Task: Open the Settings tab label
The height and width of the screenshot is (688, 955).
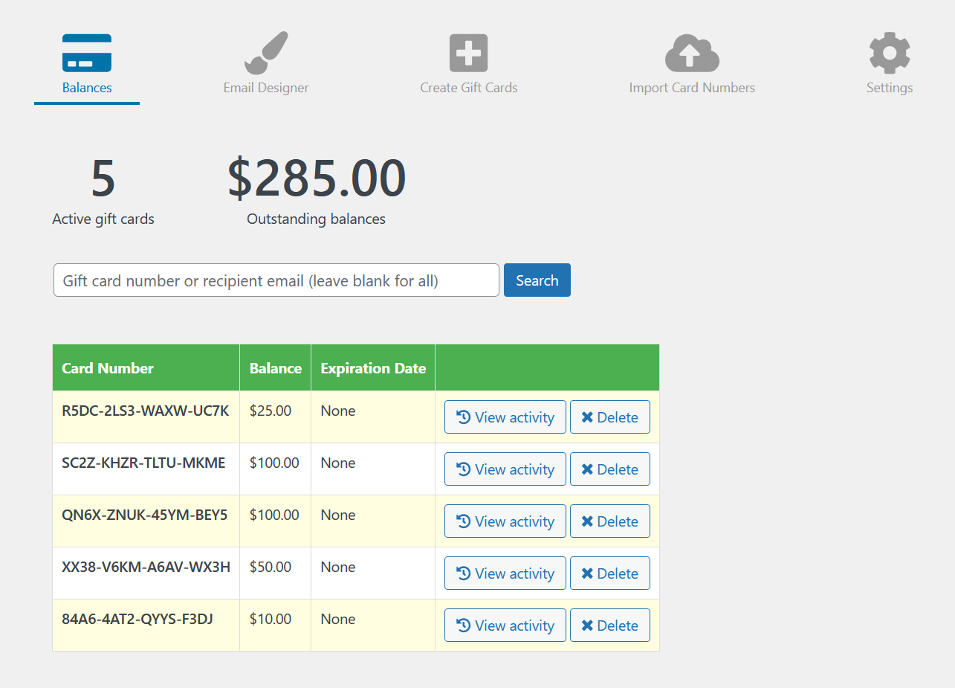Action: 890,88
